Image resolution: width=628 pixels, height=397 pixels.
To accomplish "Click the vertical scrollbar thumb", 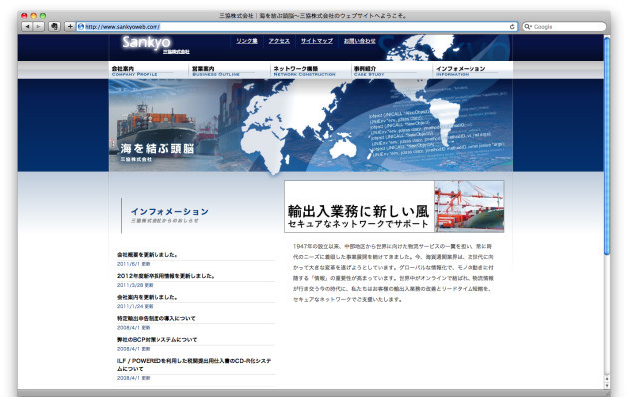I will [607, 146].
